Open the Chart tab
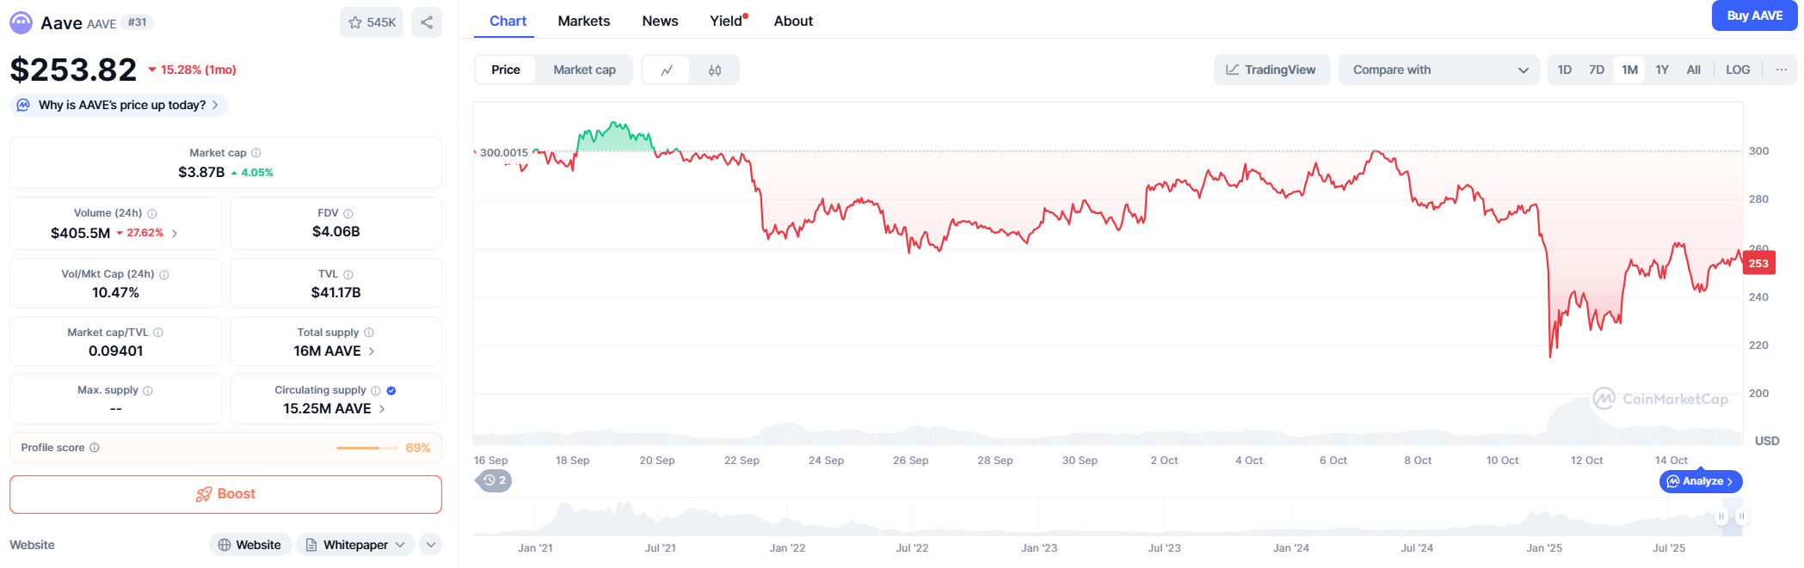The height and width of the screenshot is (568, 1804). point(508,21)
